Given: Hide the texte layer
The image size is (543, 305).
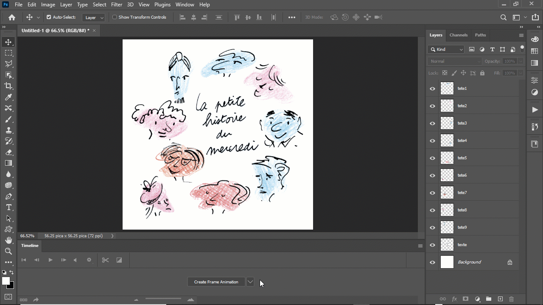Looking at the screenshot, I should pyautogui.click(x=432, y=245).
